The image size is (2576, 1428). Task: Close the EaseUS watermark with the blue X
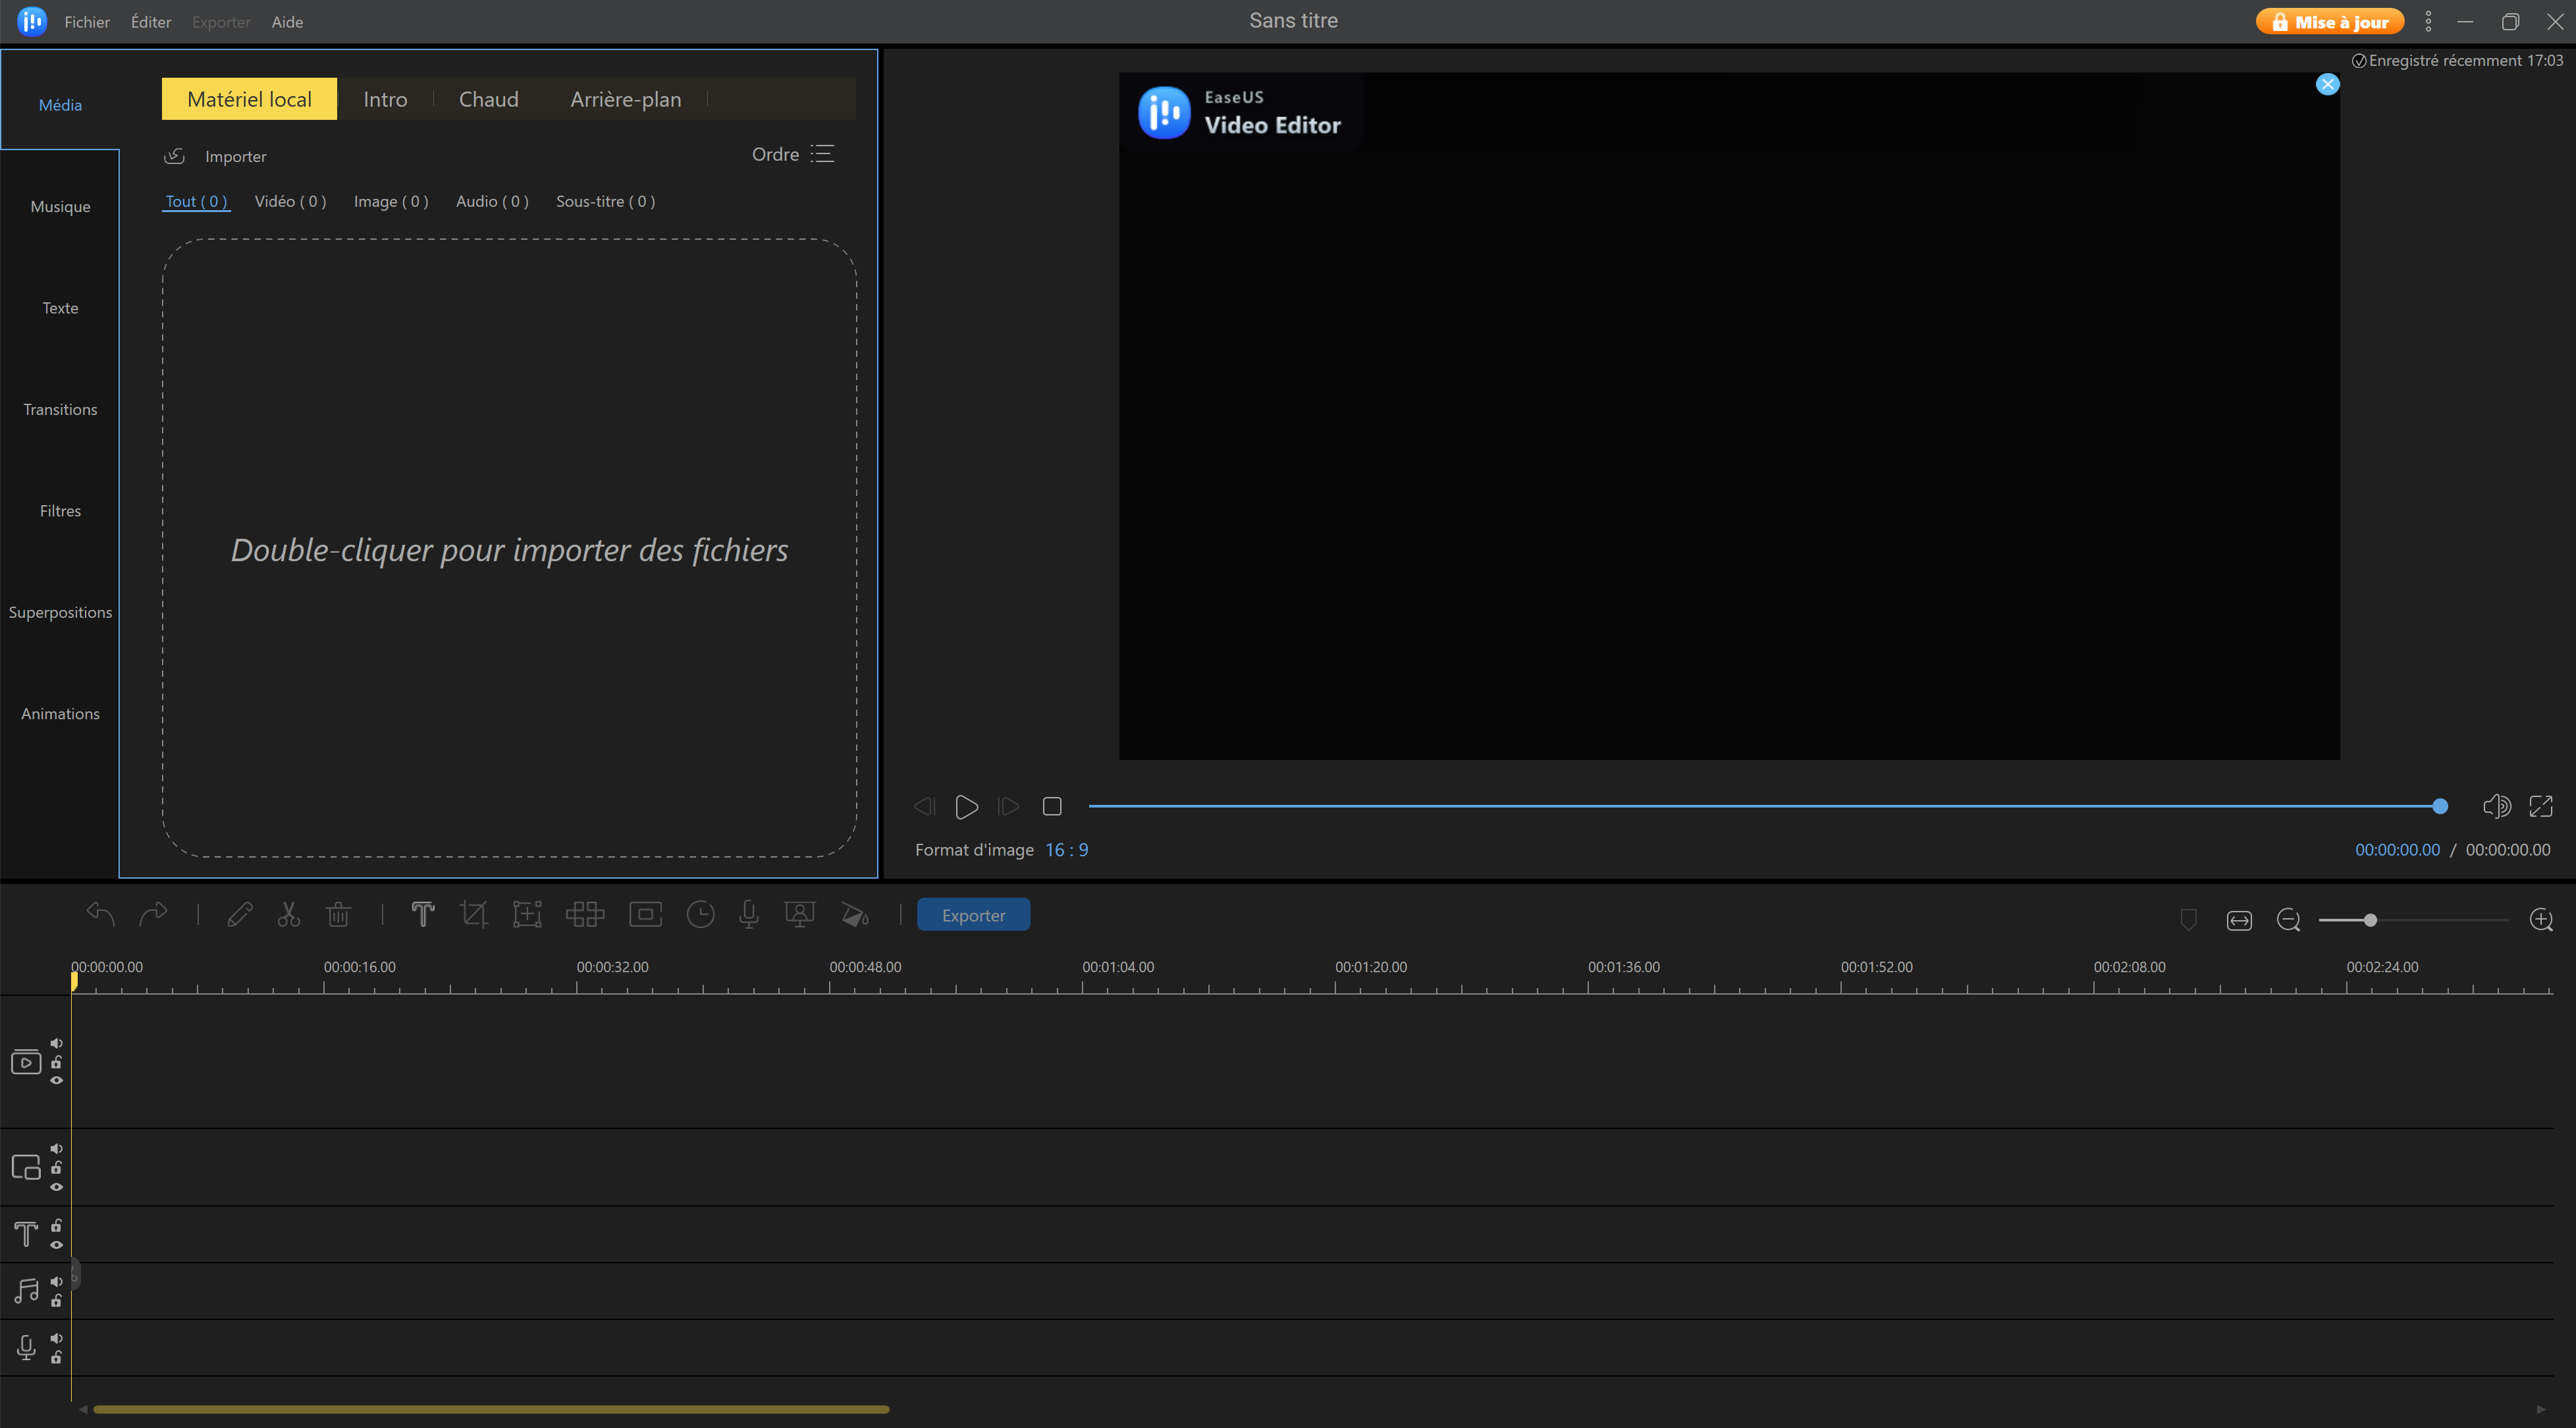pos(2328,84)
